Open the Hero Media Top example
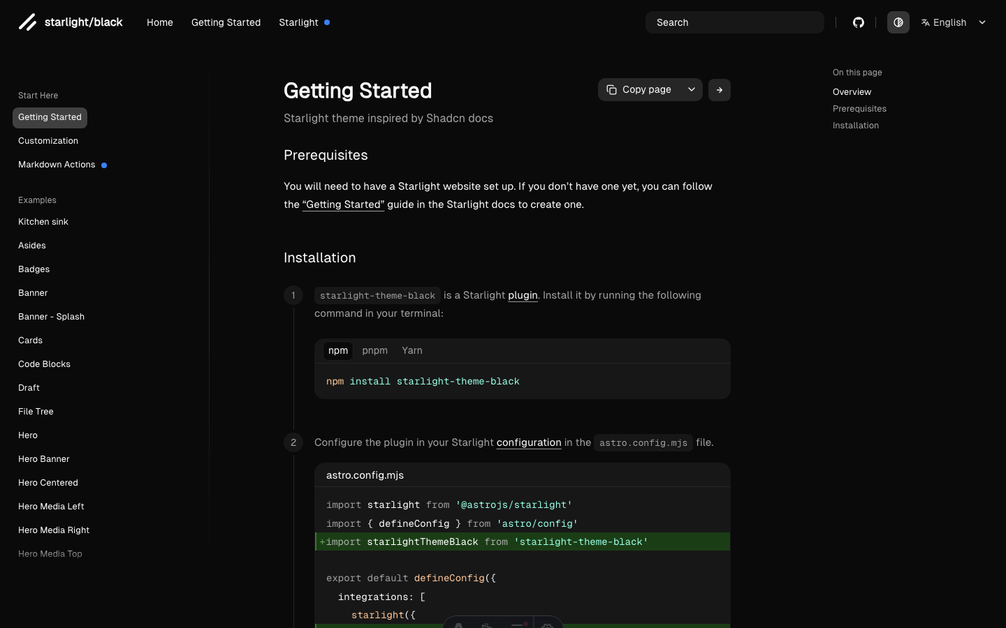The width and height of the screenshot is (1006, 628). 50,554
